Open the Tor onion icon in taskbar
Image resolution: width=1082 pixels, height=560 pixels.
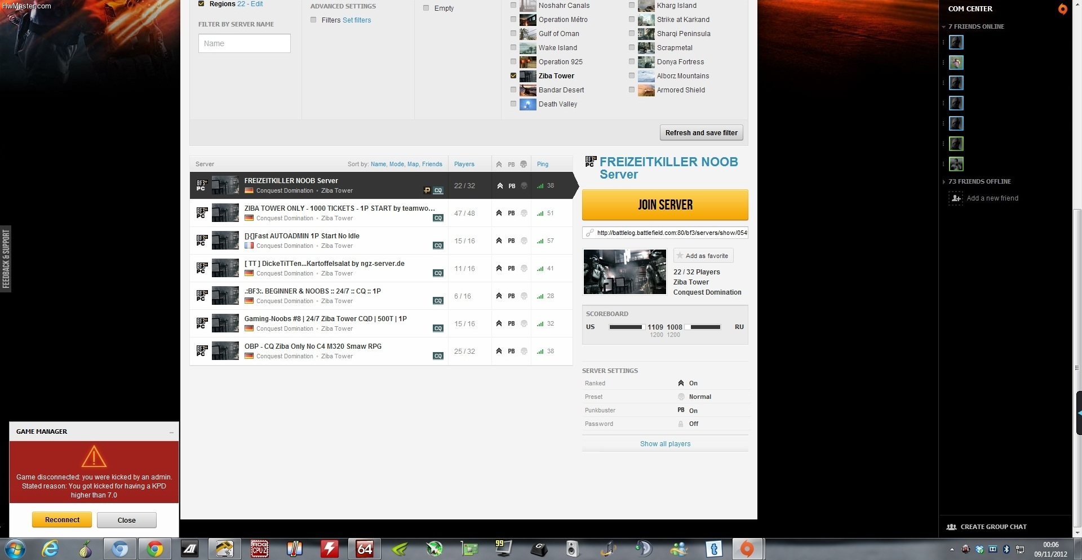tap(85, 549)
